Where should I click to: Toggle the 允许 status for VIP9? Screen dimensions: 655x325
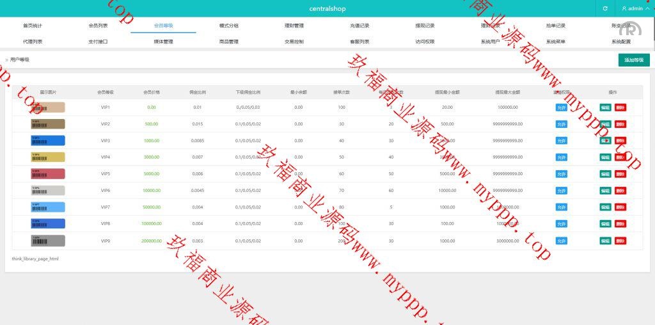[x=561, y=241]
